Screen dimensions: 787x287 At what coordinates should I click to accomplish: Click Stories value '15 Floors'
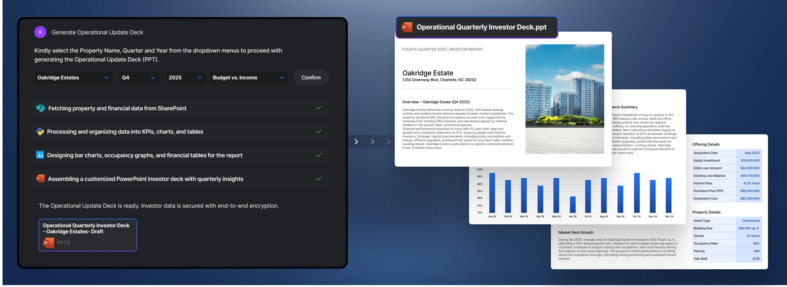(753, 236)
